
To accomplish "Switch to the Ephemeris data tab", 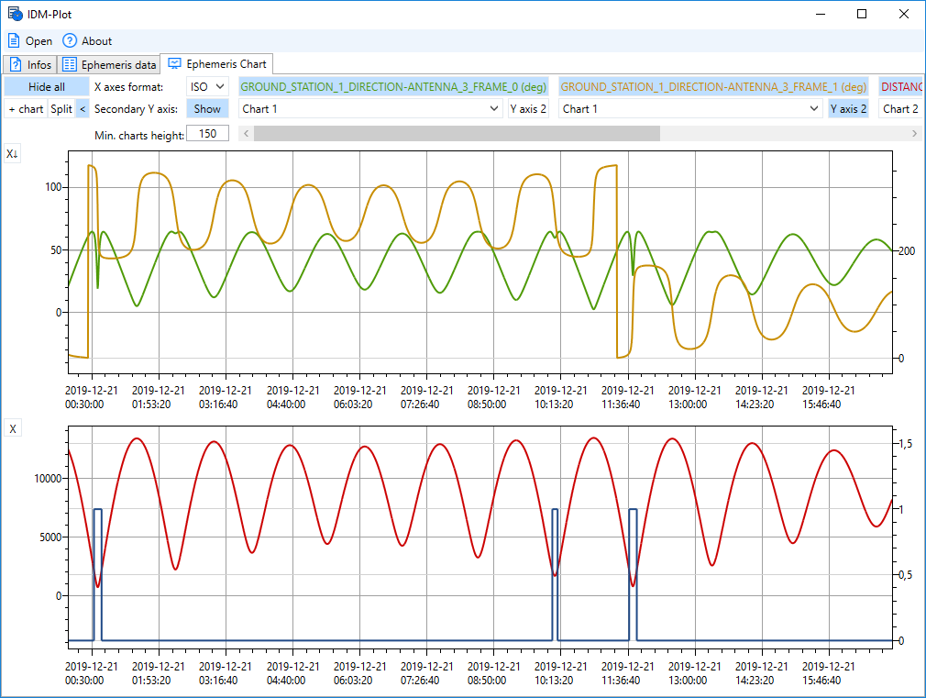I will [x=109, y=65].
